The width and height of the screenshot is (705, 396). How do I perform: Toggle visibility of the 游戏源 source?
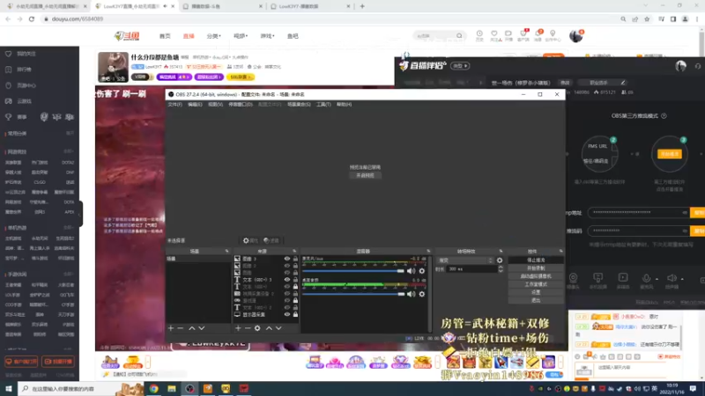click(x=287, y=300)
